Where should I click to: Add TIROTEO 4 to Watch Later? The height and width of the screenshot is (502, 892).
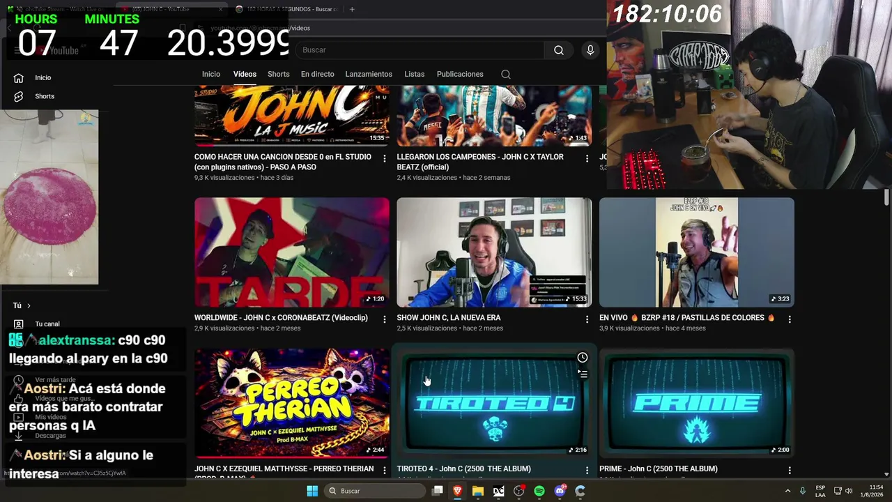583,358
